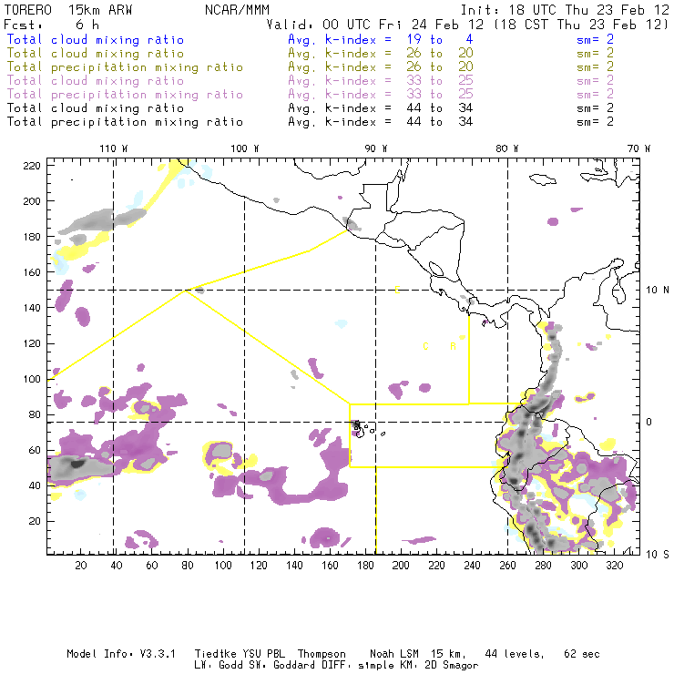Click the y-axis tick label "60"
The width and height of the screenshot is (674, 674).
35,450
